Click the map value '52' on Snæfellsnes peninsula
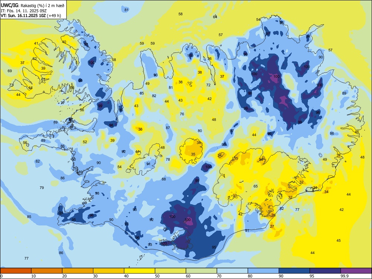 coord(85,142)
